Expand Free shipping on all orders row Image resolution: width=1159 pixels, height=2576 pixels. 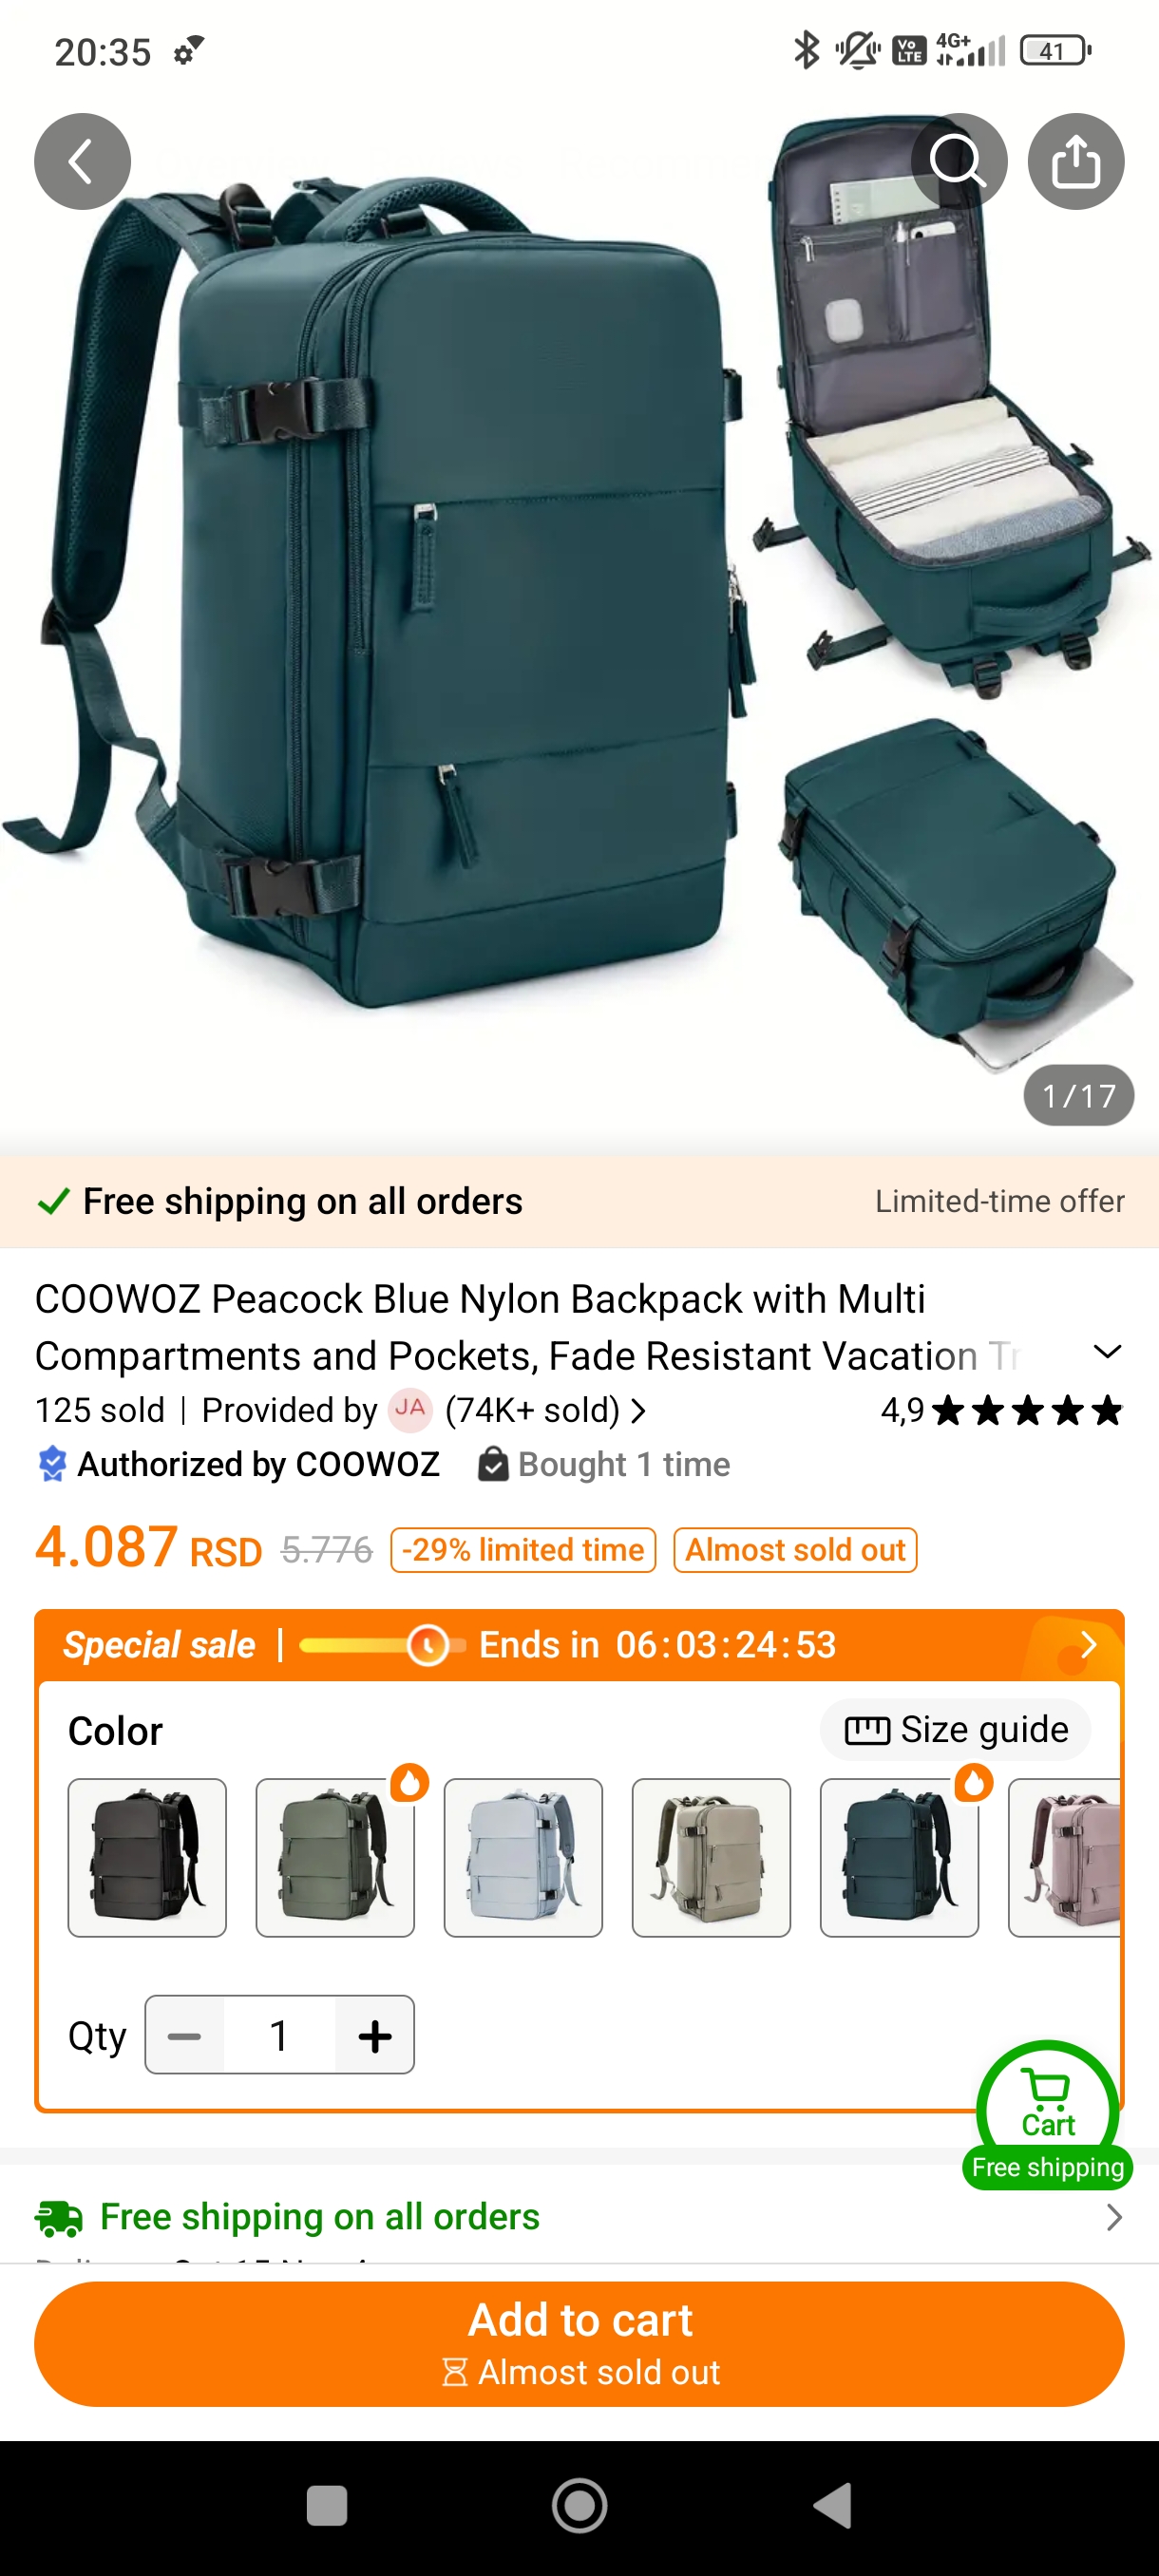[x=579, y=2217]
